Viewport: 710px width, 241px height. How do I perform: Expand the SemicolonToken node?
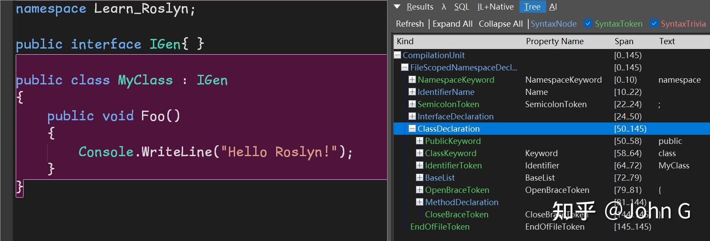(x=412, y=104)
